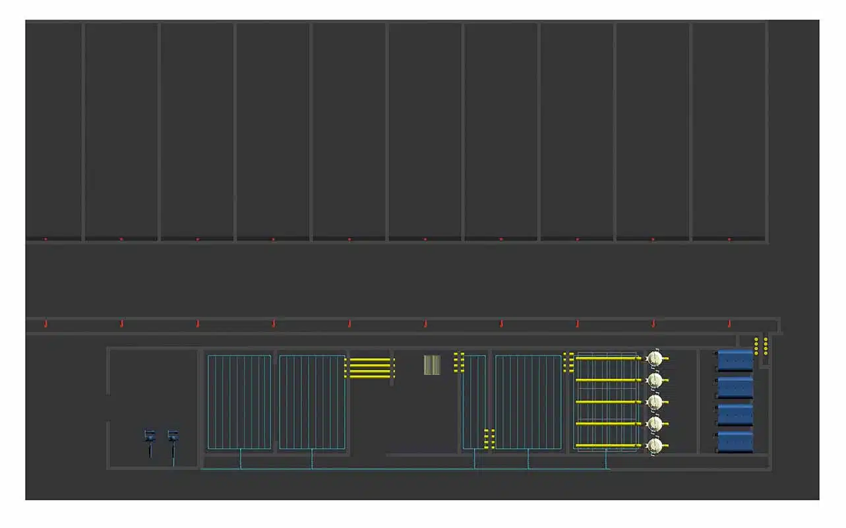Click the striped olive square panel
846x528 pixels.
click(432, 365)
